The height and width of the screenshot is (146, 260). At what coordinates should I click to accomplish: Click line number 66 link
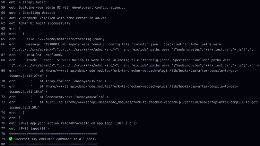coord(3,44)
